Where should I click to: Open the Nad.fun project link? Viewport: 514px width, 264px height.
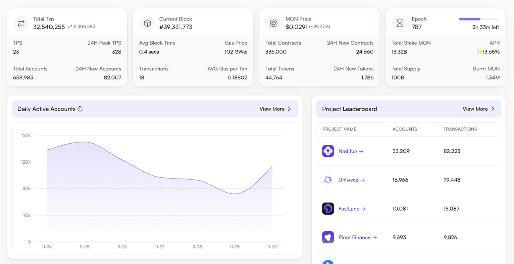click(x=351, y=151)
